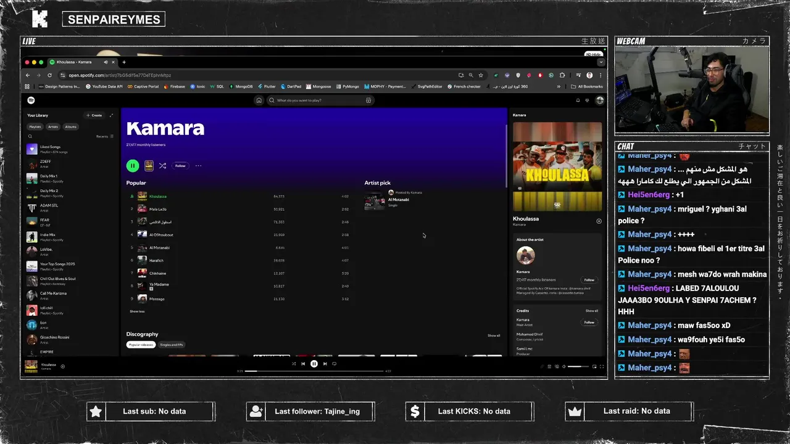Open the three-dot more options for Kamara
This screenshot has width=790, height=444.
tap(198, 166)
